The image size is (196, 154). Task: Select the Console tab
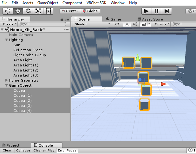click(x=47, y=145)
